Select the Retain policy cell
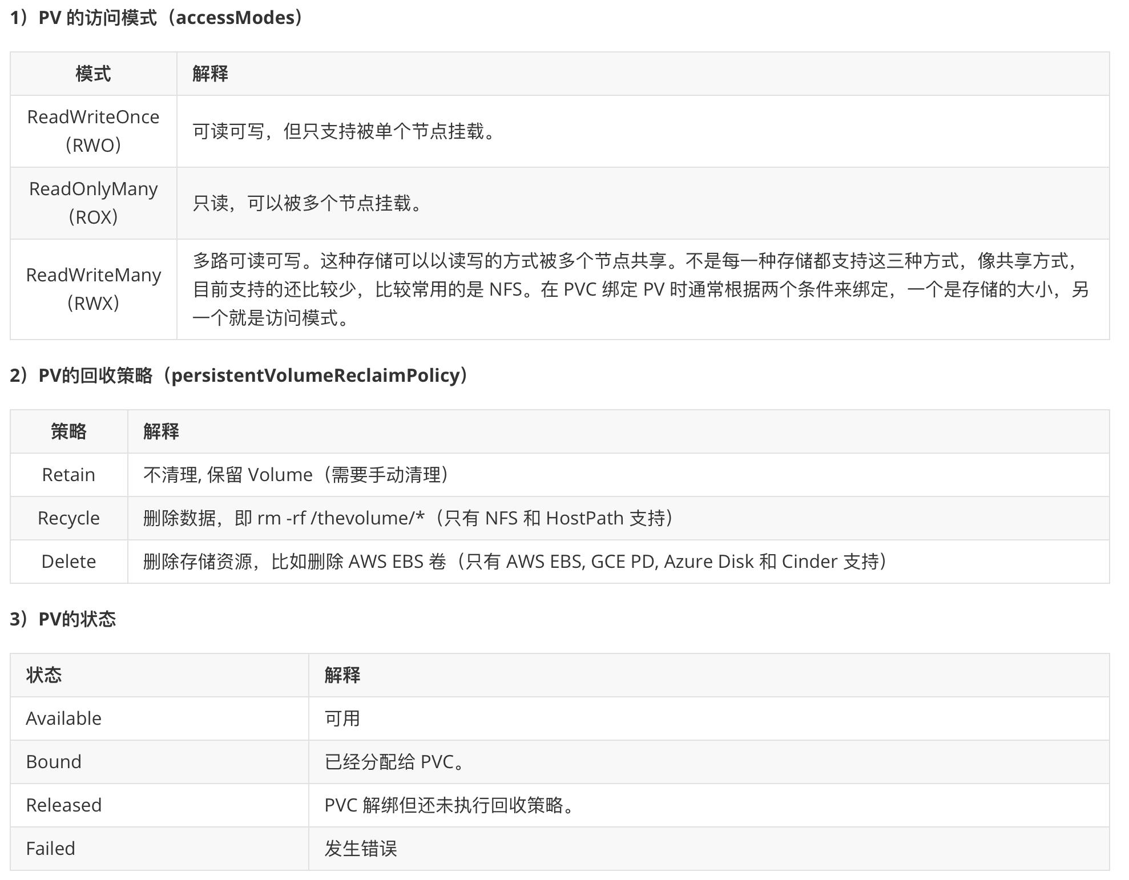The width and height of the screenshot is (1129, 880). pos(68,474)
